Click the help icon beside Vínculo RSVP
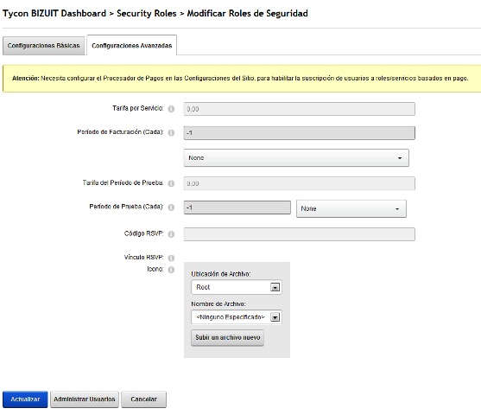Screen dimensions: 481x415 point(171,258)
